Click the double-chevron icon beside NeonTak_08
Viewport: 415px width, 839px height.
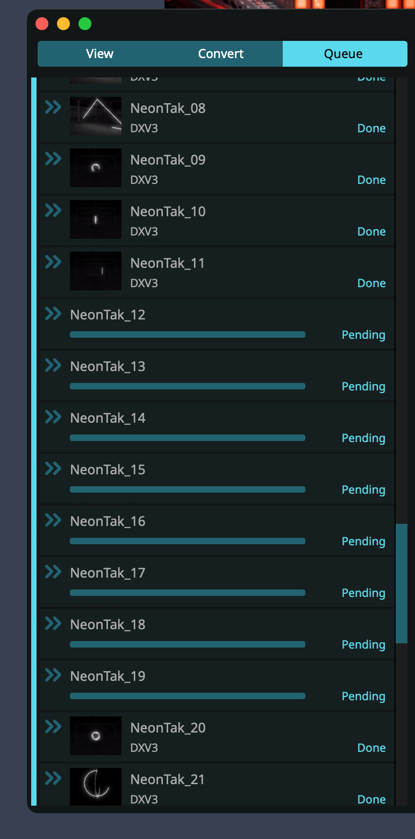(53, 107)
